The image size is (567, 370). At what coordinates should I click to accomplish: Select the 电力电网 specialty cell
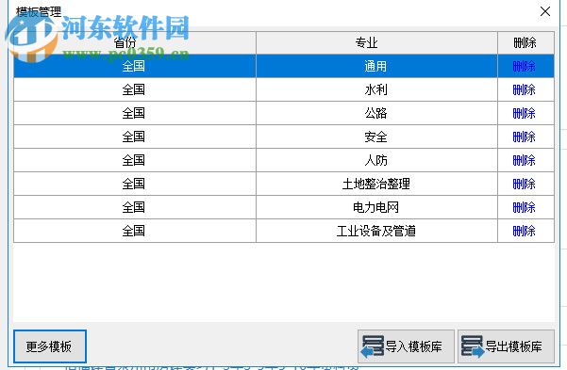(x=376, y=207)
